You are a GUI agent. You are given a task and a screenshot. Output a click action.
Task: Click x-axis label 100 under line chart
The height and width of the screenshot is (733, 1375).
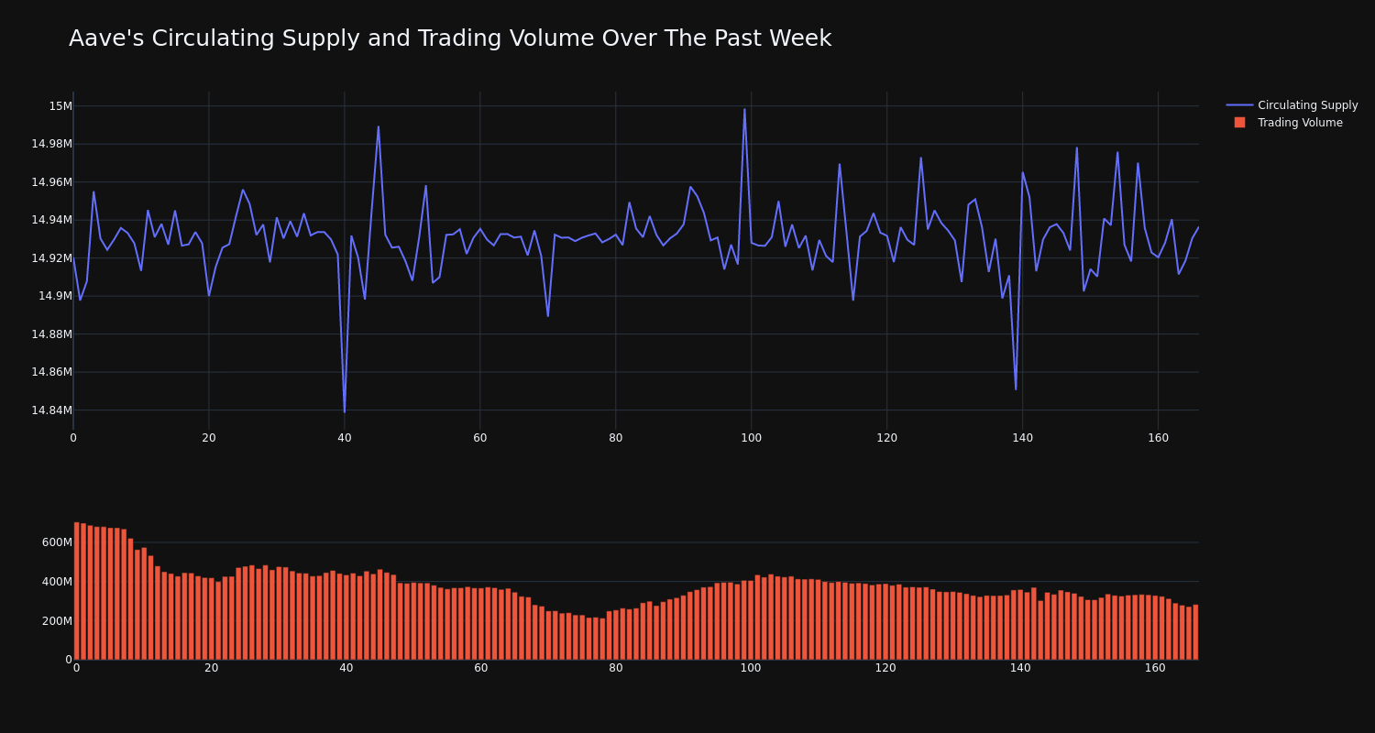(x=752, y=438)
